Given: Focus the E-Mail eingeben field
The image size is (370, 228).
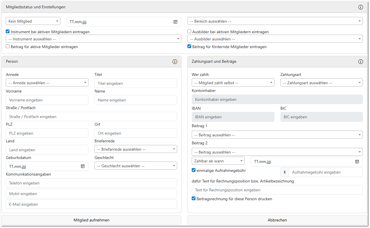Looking at the screenshot, I should coord(91,204).
